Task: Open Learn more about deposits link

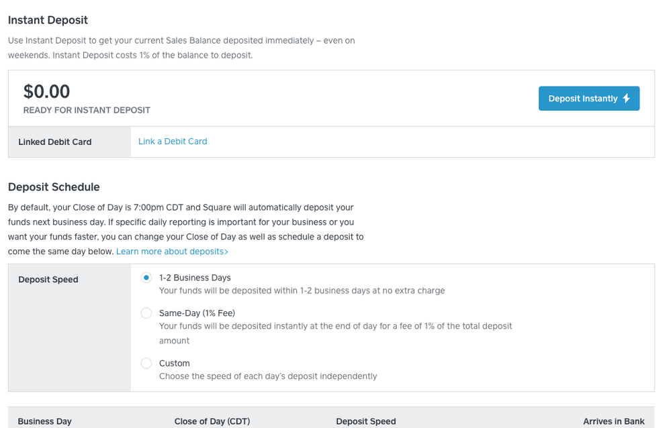Action: (x=171, y=252)
